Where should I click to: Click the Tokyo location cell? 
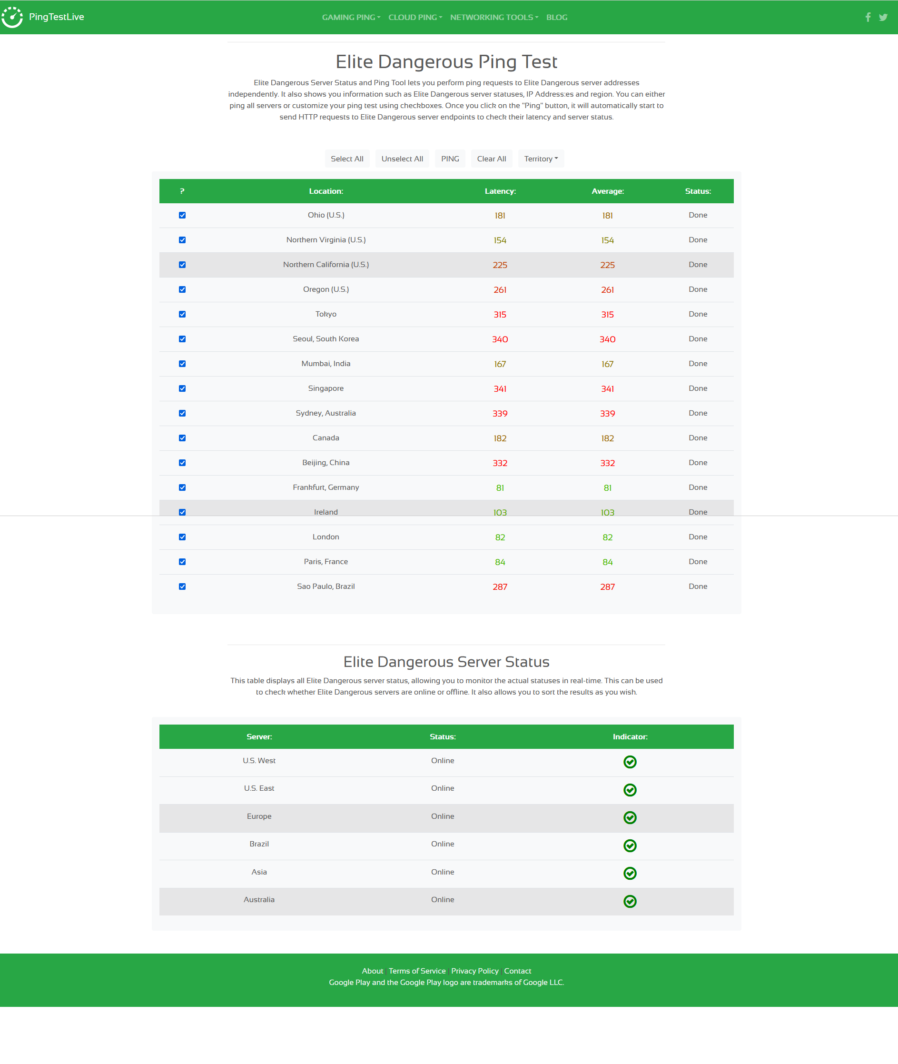pyautogui.click(x=326, y=314)
